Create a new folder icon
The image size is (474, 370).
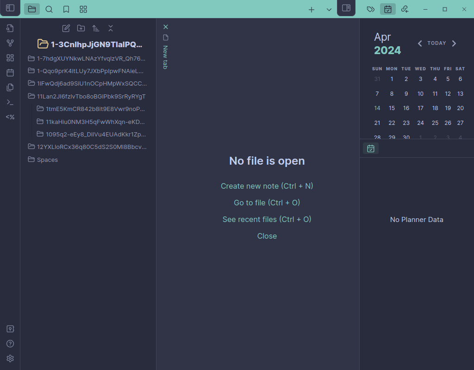click(x=81, y=28)
